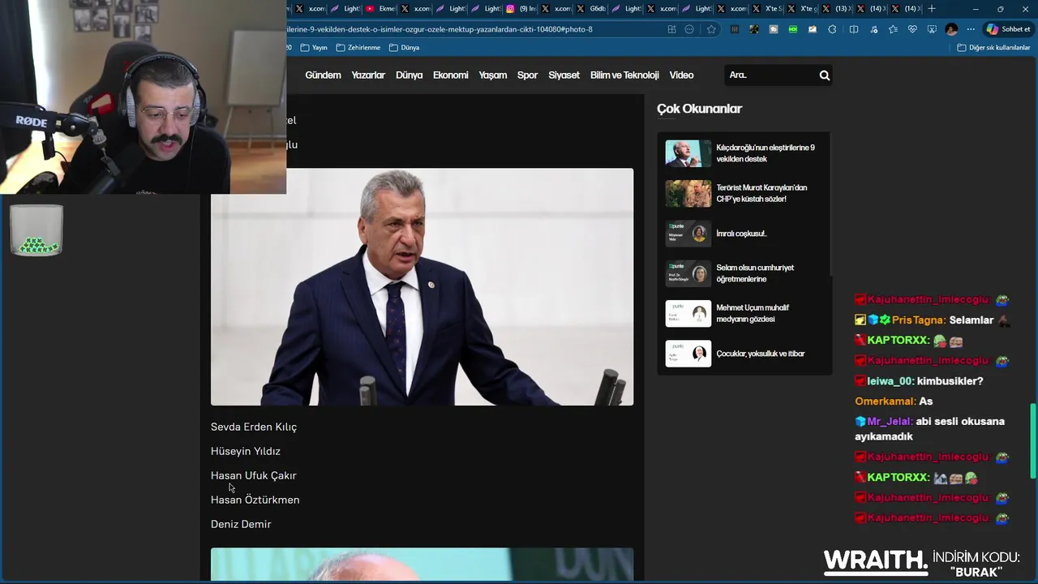Click the Kılıçdaroğlu article thumbnail

[x=688, y=153]
